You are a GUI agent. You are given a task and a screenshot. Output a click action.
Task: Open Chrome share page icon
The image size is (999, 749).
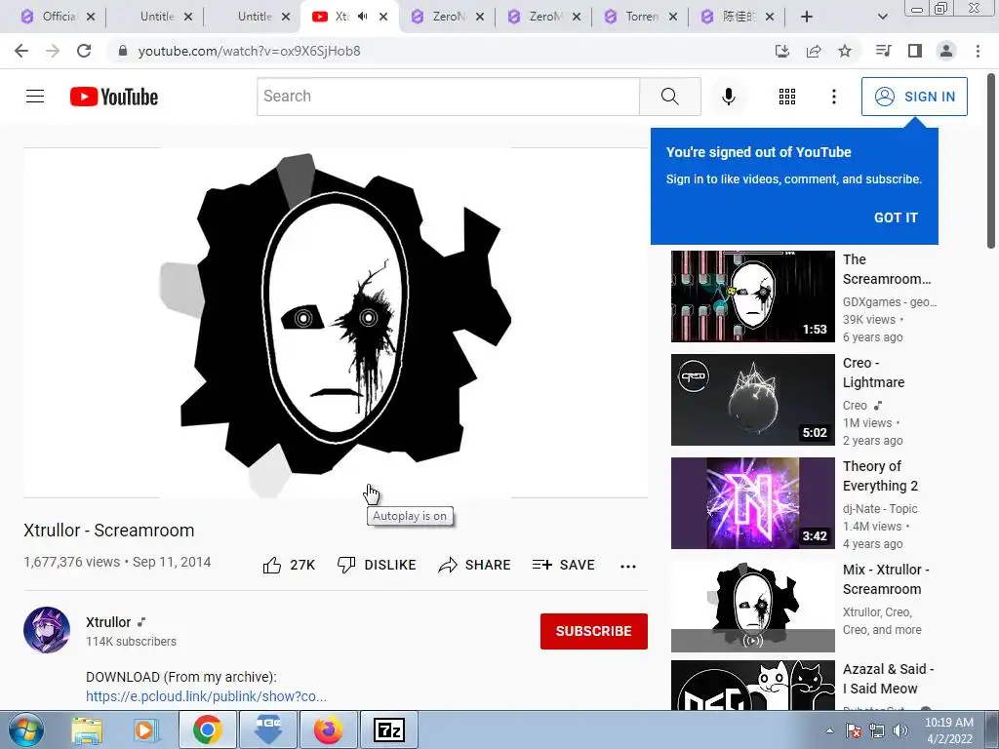tap(814, 51)
